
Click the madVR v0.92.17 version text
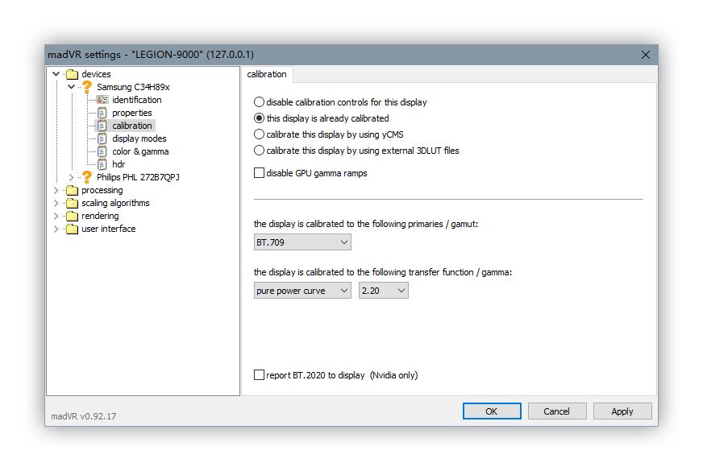83,416
